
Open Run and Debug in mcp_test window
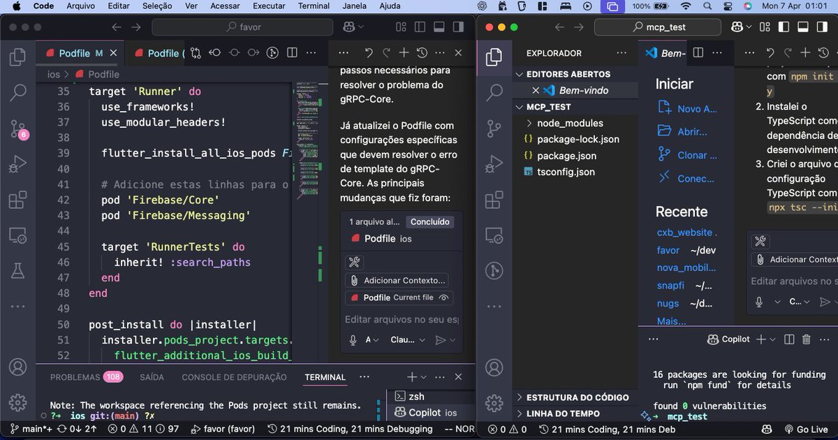click(x=494, y=165)
